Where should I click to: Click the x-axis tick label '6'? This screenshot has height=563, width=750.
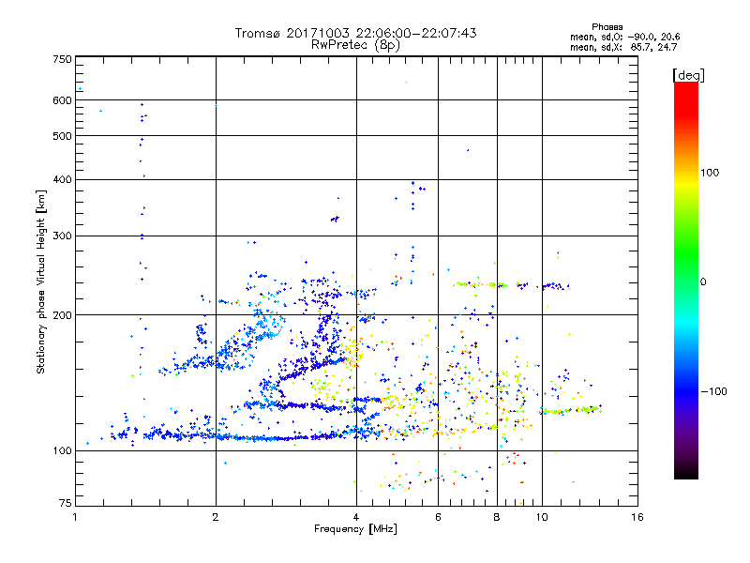438,517
